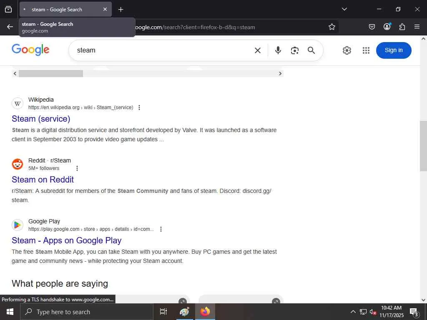The image size is (427, 320).
Task: Open Task View on taskbar
Action: pos(163,312)
